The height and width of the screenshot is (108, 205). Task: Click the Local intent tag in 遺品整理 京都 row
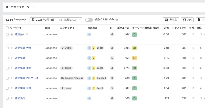click(x=100, y=88)
